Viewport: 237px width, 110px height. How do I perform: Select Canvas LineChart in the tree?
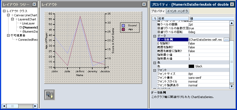coord(26,15)
